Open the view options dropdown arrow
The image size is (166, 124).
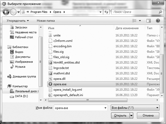[x=140, y=21]
